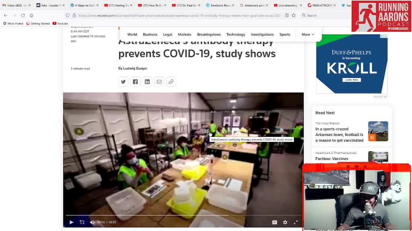Image resolution: width=412 pixels, height=231 pixels.
Task: Go back in browser history
Action: [x=6, y=16]
